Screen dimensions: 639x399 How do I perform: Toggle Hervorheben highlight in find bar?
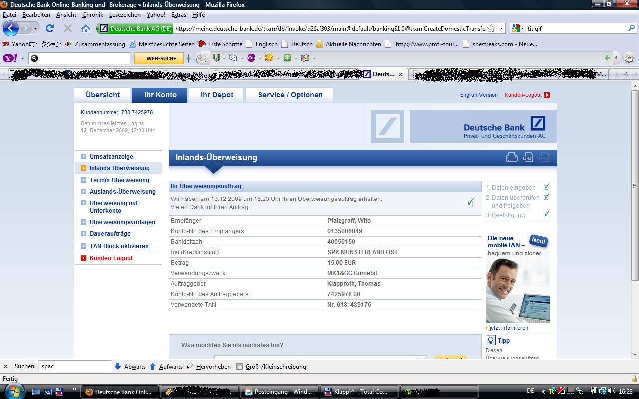point(209,366)
